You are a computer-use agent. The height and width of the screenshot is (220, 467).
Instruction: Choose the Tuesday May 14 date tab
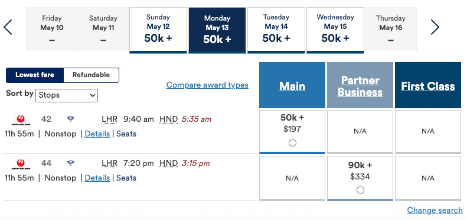pos(276,30)
